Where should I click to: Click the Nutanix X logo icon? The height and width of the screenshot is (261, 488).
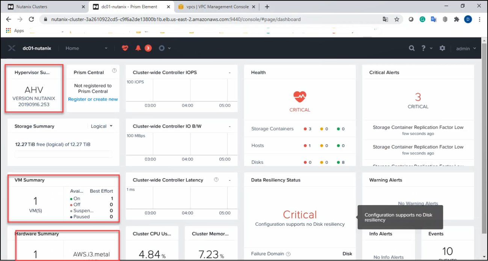tap(12, 48)
